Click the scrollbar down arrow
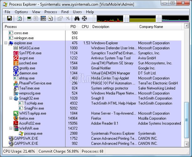This screenshot has width=192, height=157. (186, 144)
